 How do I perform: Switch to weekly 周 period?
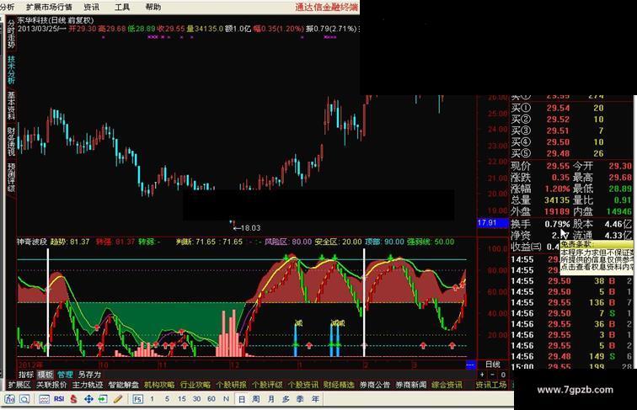click(256, 399)
